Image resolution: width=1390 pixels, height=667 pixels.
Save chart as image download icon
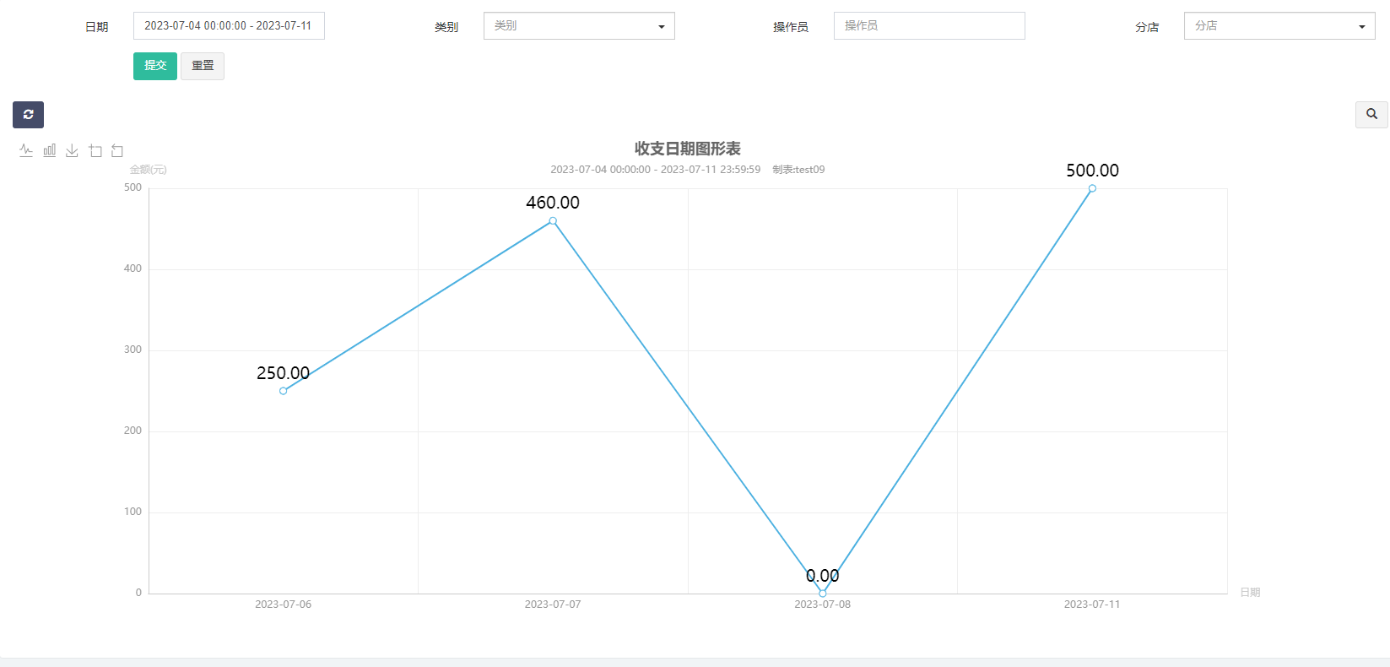tap(72, 150)
